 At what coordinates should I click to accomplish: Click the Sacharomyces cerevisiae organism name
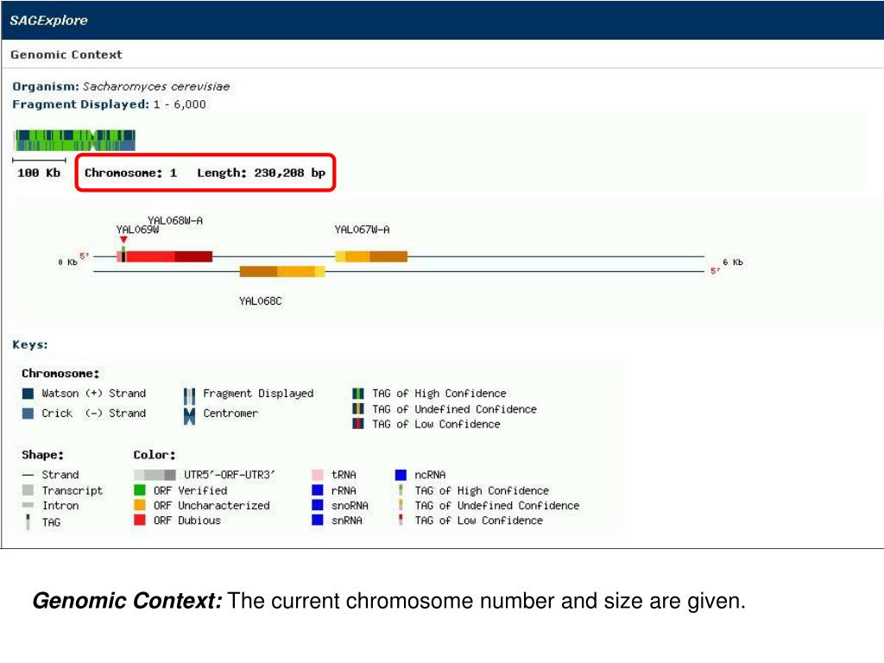pos(156,87)
